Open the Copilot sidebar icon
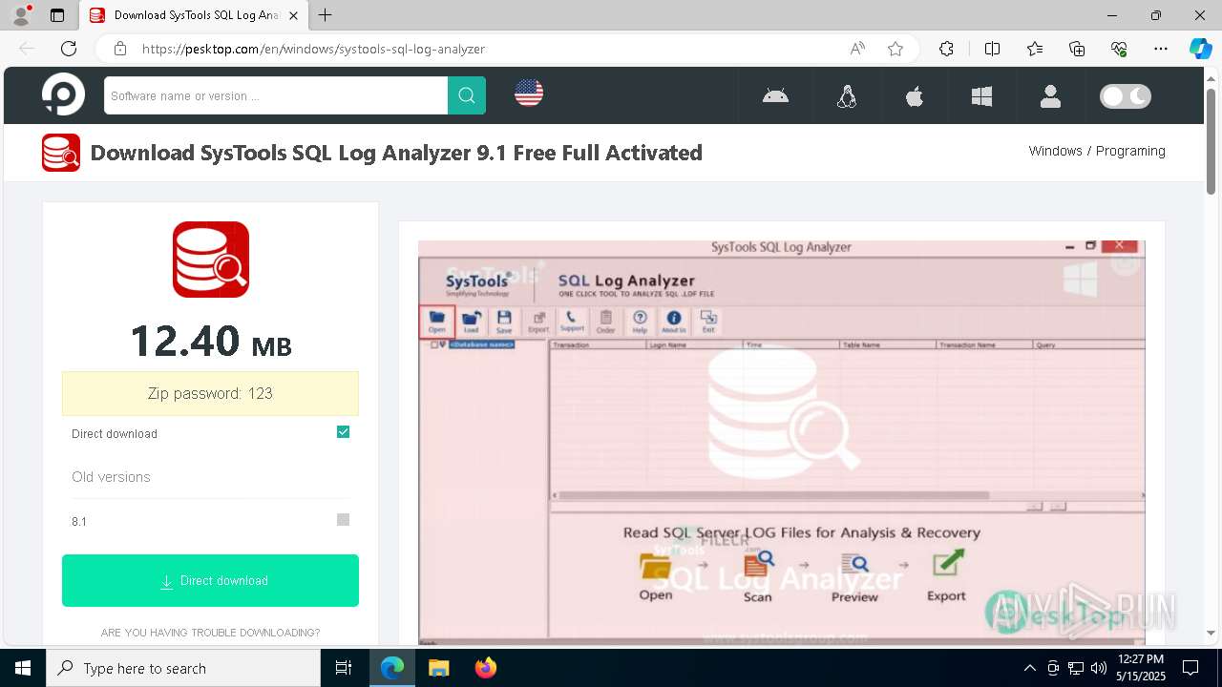 1200,49
